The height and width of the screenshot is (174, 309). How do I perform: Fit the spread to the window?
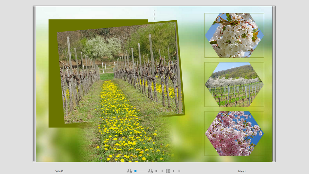coord(168,171)
